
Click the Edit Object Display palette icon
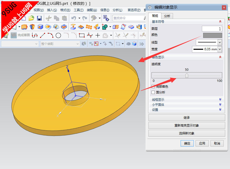click(x=94, y=18)
